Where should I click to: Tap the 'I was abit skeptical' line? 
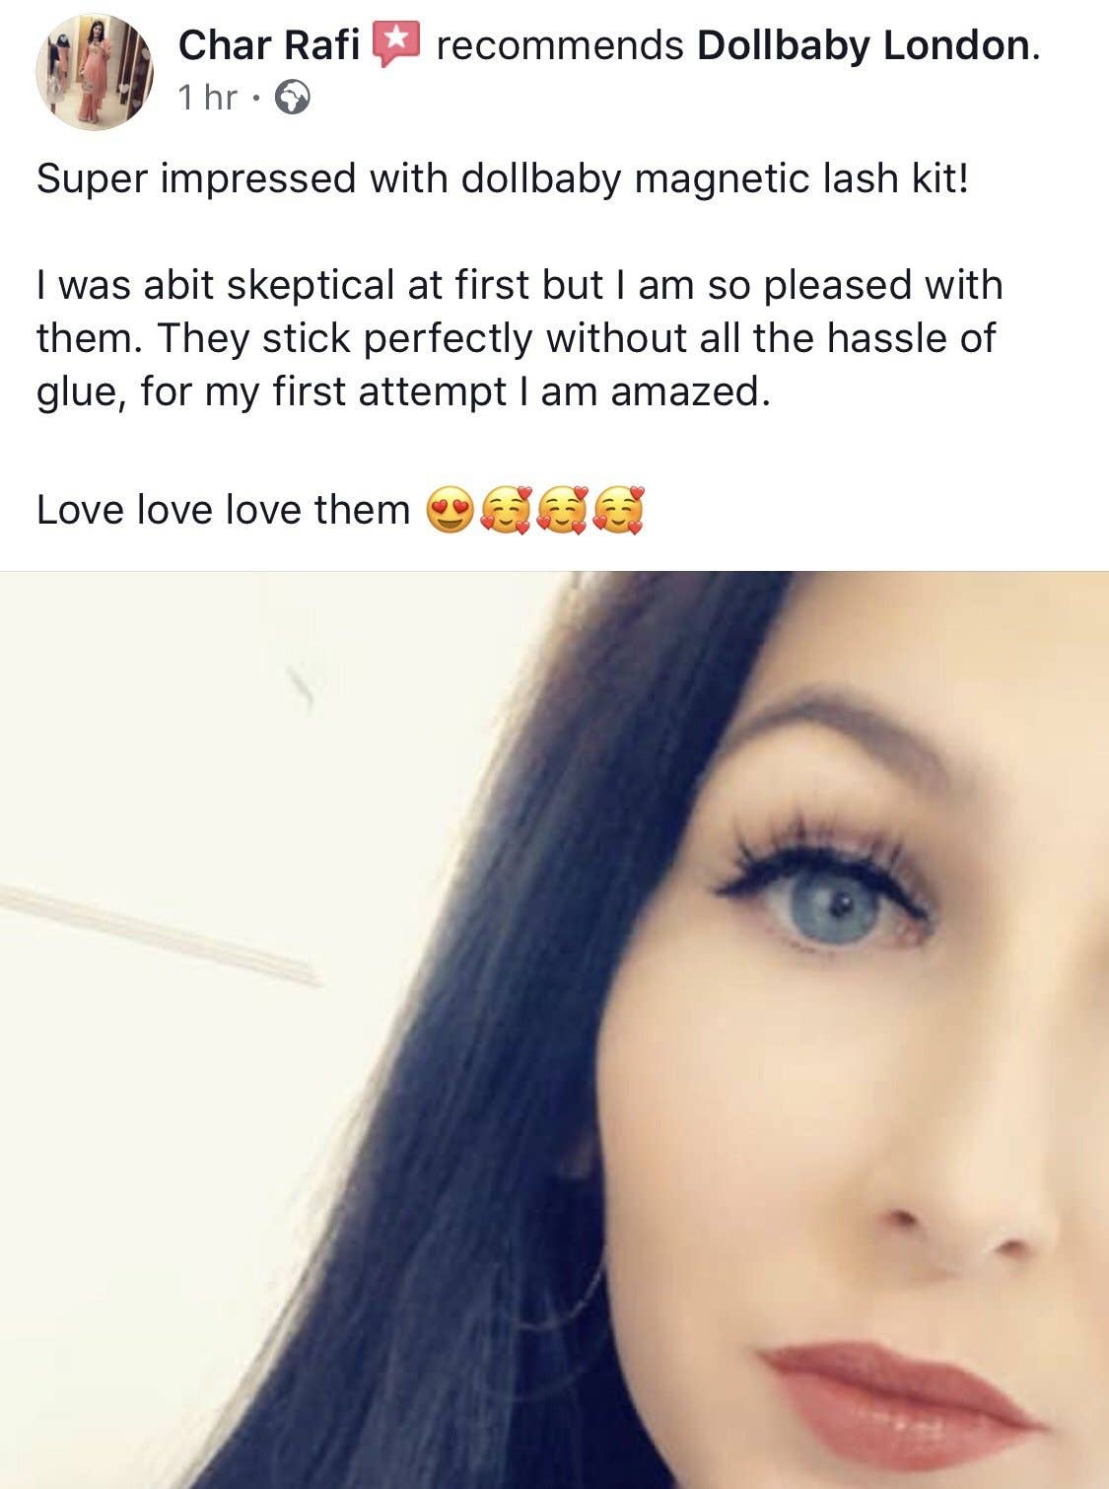(x=520, y=285)
